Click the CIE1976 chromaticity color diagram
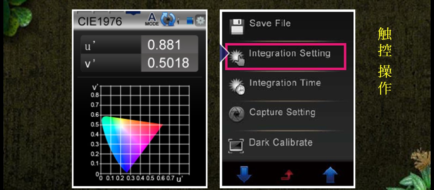Image resolution: width=434 pixels, height=190 pixels. click(132, 144)
